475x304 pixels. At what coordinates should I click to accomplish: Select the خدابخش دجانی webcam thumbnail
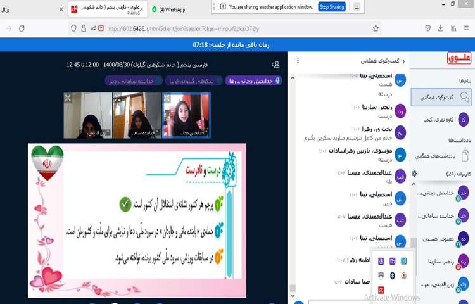click(186, 115)
